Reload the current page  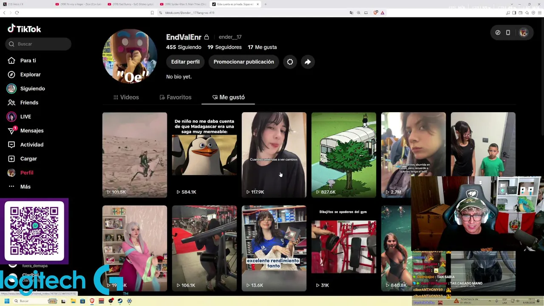[17, 13]
